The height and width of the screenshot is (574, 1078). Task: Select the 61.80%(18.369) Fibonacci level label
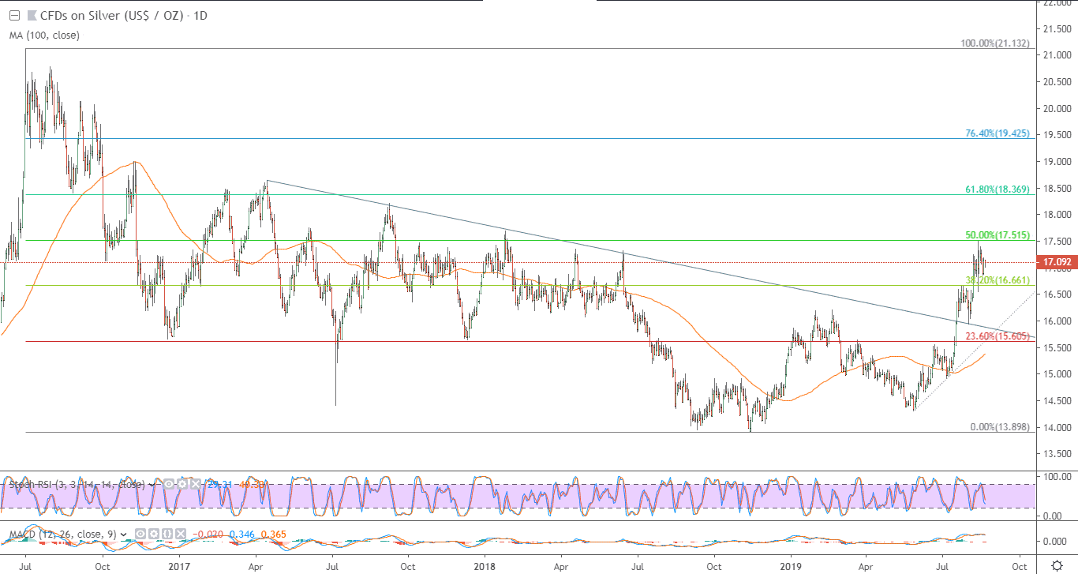(x=998, y=189)
